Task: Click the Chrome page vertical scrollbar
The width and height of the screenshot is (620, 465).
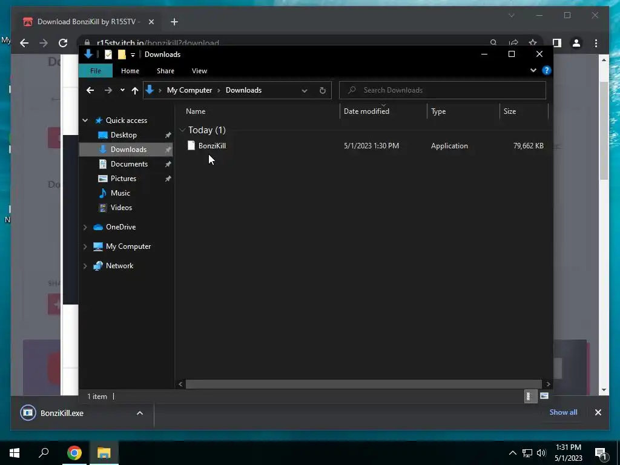Action: [x=604, y=131]
